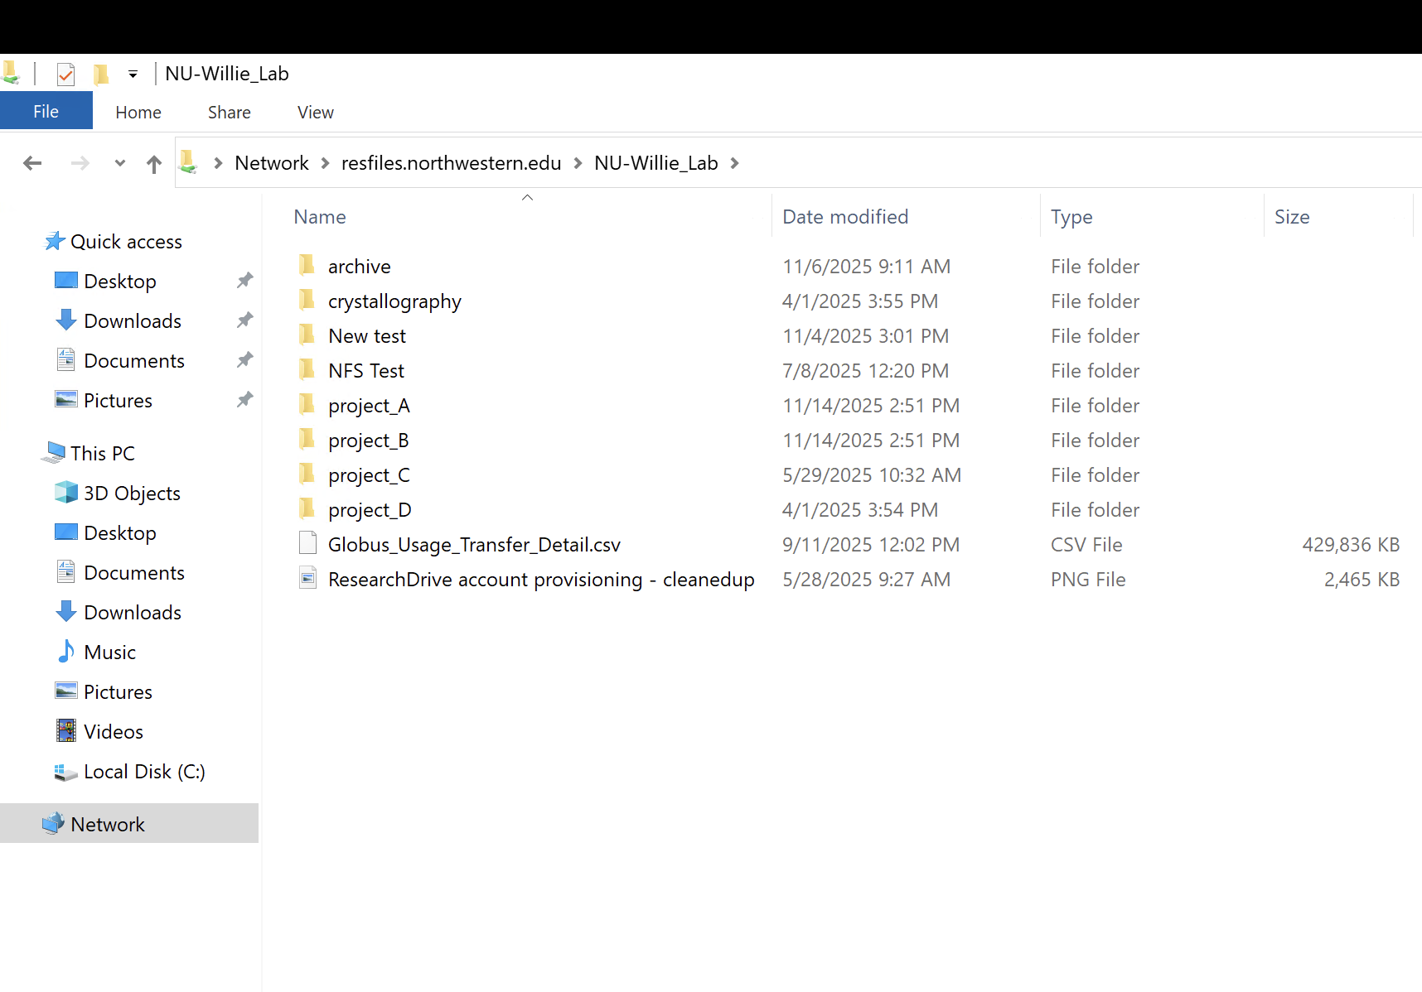Select the Globus_Usage_Transfer_Detail.csv file icon

tap(307, 544)
